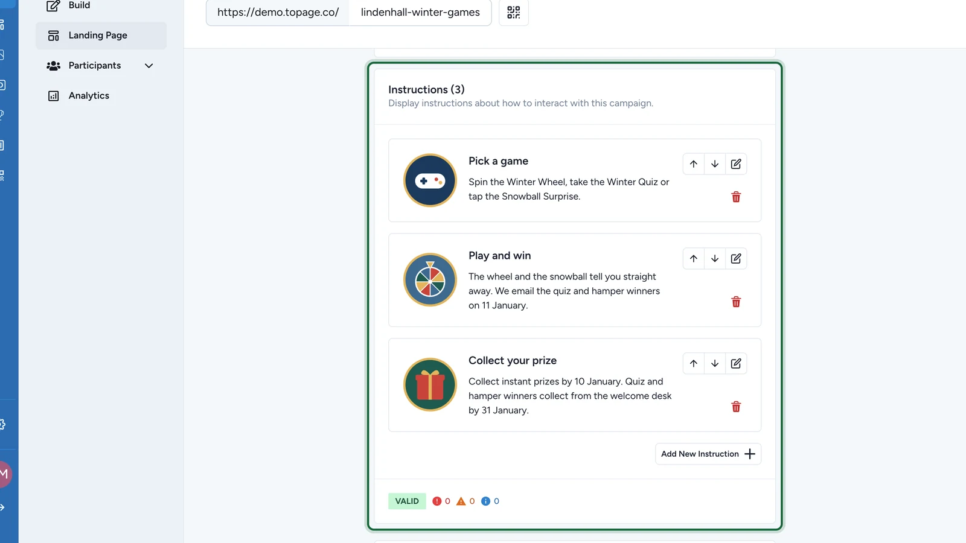The width and height of the screenshot is (966, 543).
Task: Open Participants in the sidebar
Action: [x=94, y=66]
